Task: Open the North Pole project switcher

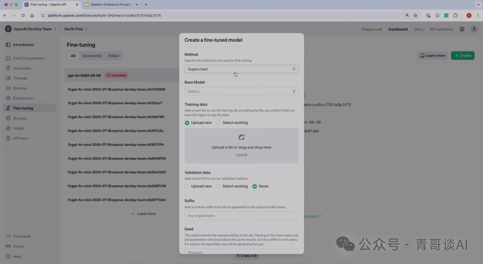Action: pos(76,29)
